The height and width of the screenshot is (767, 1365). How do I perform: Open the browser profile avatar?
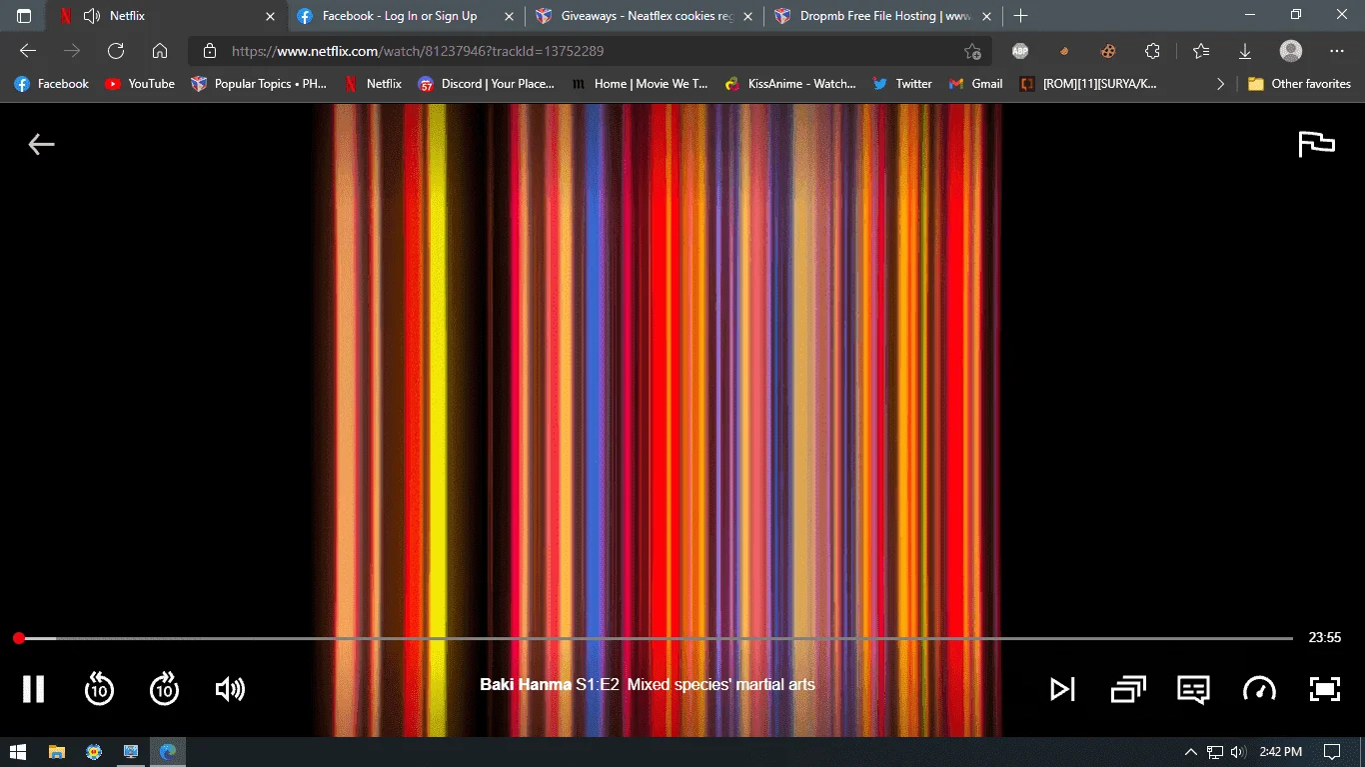[x=1291, y=51]
